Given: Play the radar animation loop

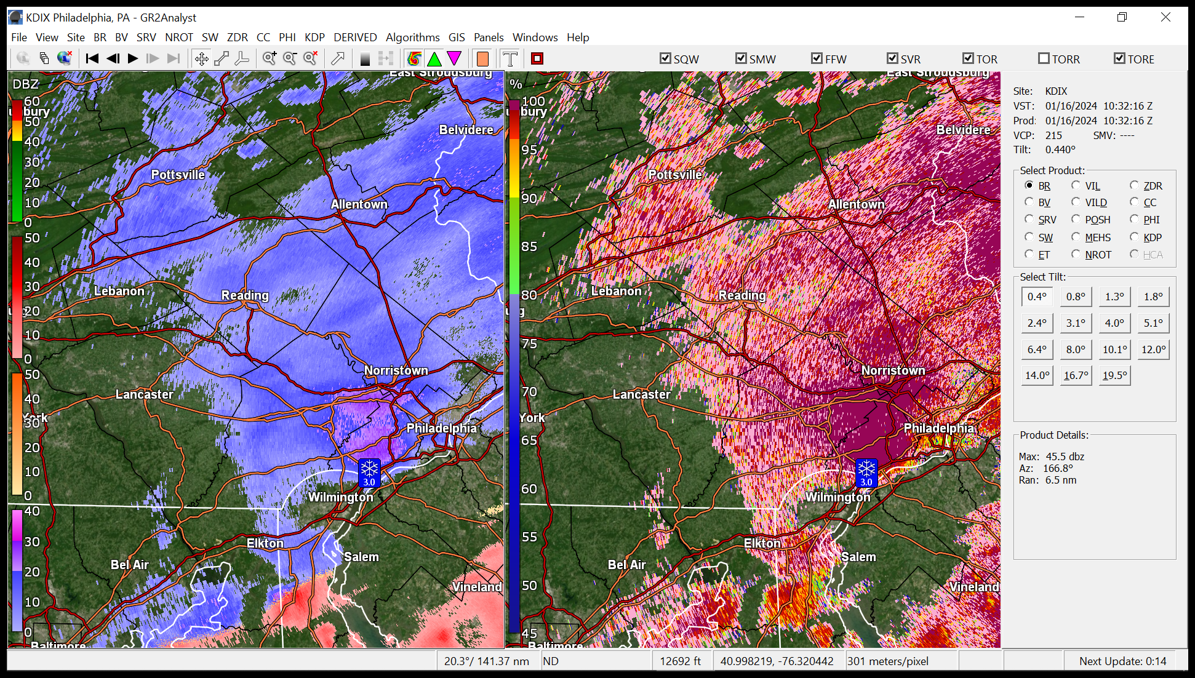Looking at the screenshot, I should pos(133,58).
